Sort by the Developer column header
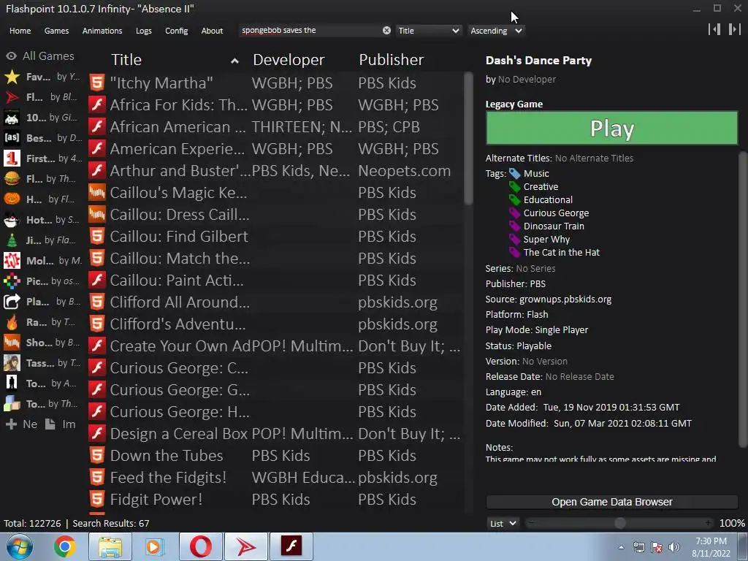Image resolution: width=748 pixels, height=561 pixels. click(289, 60)
